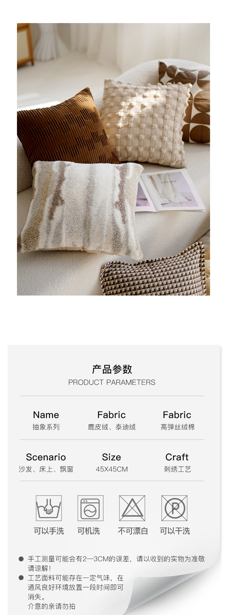This screenshot has width=227, height=615.
Task: Click the 可机洗 label
Action: [89, 531]
